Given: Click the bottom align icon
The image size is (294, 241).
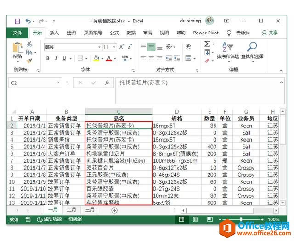Looking at the screenshot, I should point(159,49).
